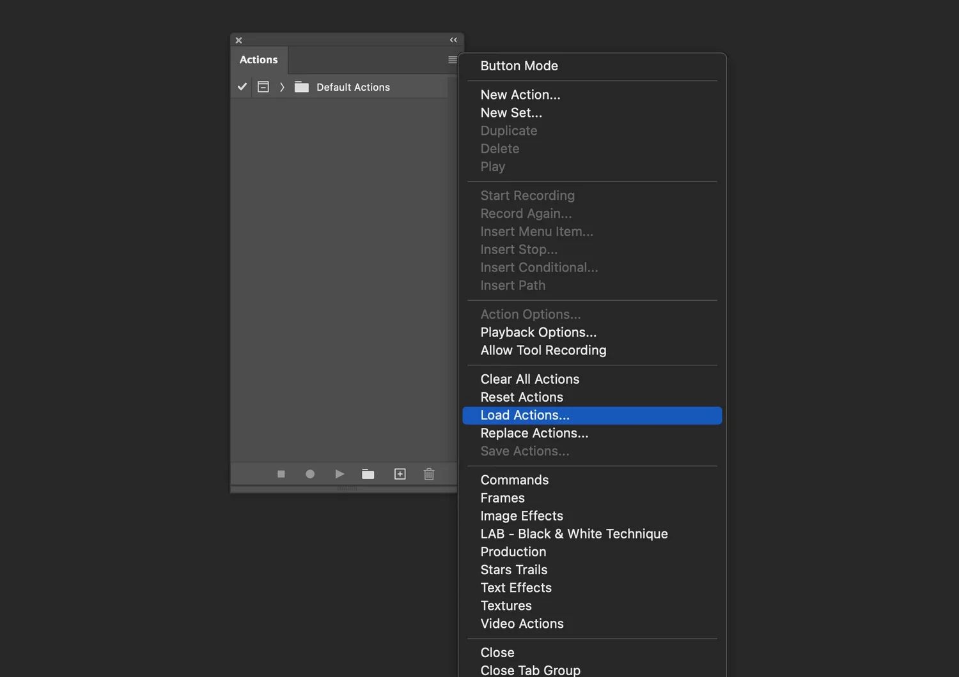Screen dimensions: 959x677
Task: Click Save Actions... entry
Action: pyautogui.click(x=592, y=451)
